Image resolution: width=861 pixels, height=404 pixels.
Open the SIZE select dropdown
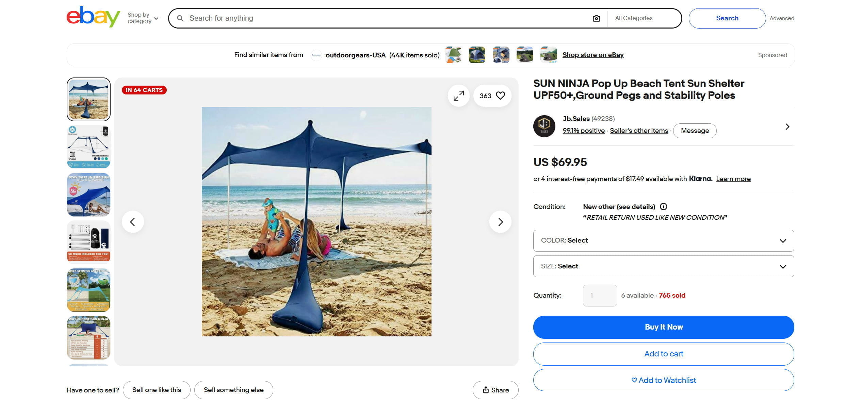click(664, 266)
